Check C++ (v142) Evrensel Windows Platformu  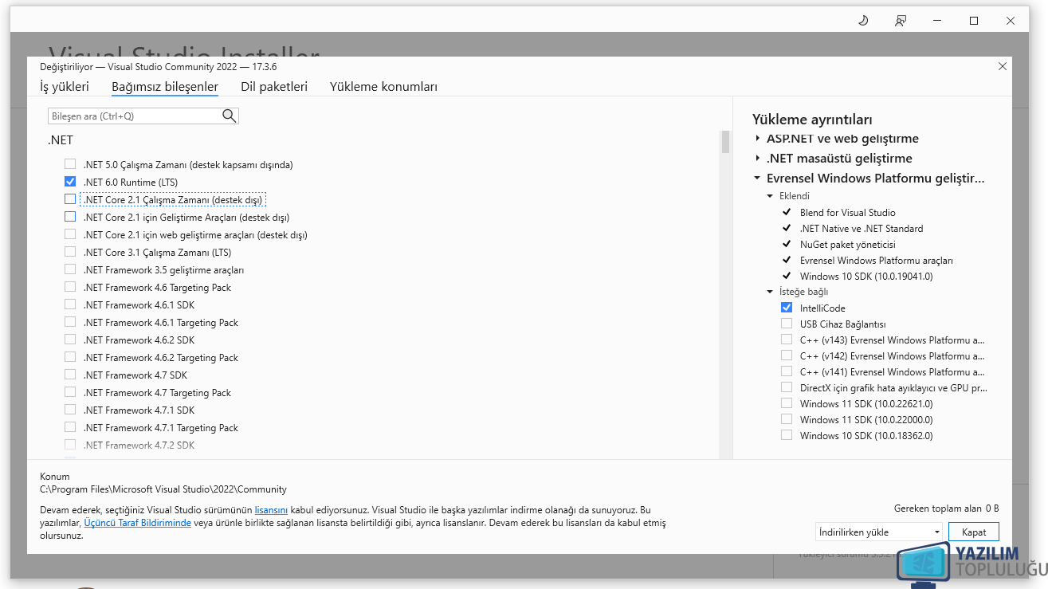787,355
